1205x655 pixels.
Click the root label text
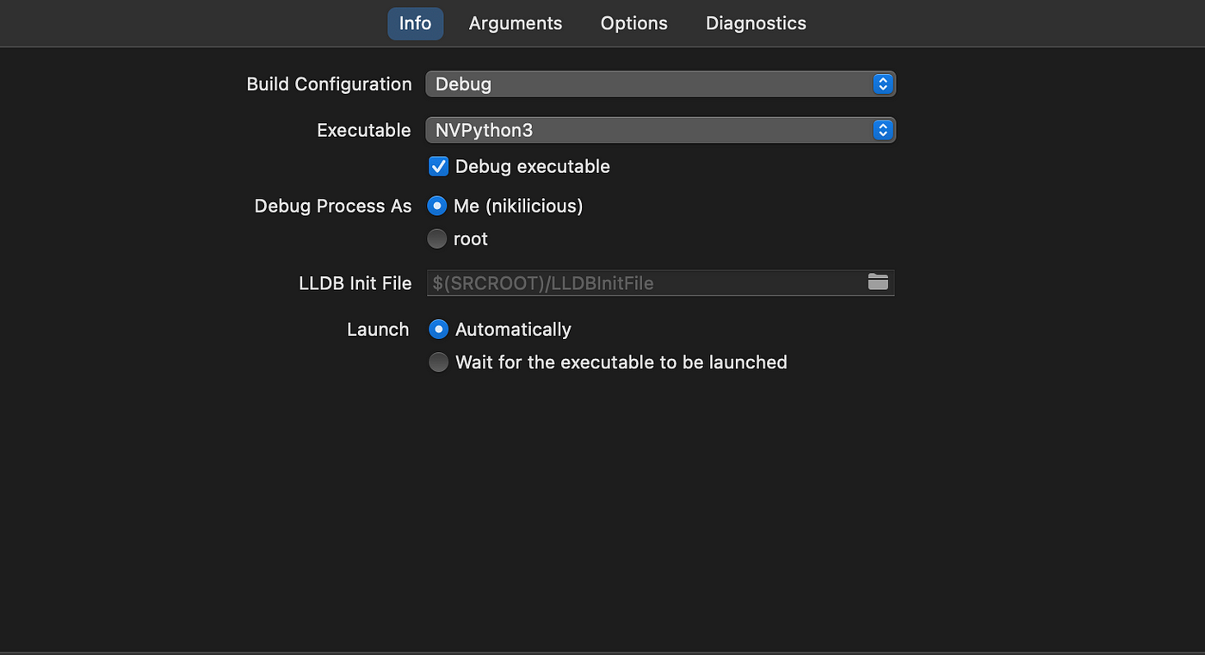(471, 238)
